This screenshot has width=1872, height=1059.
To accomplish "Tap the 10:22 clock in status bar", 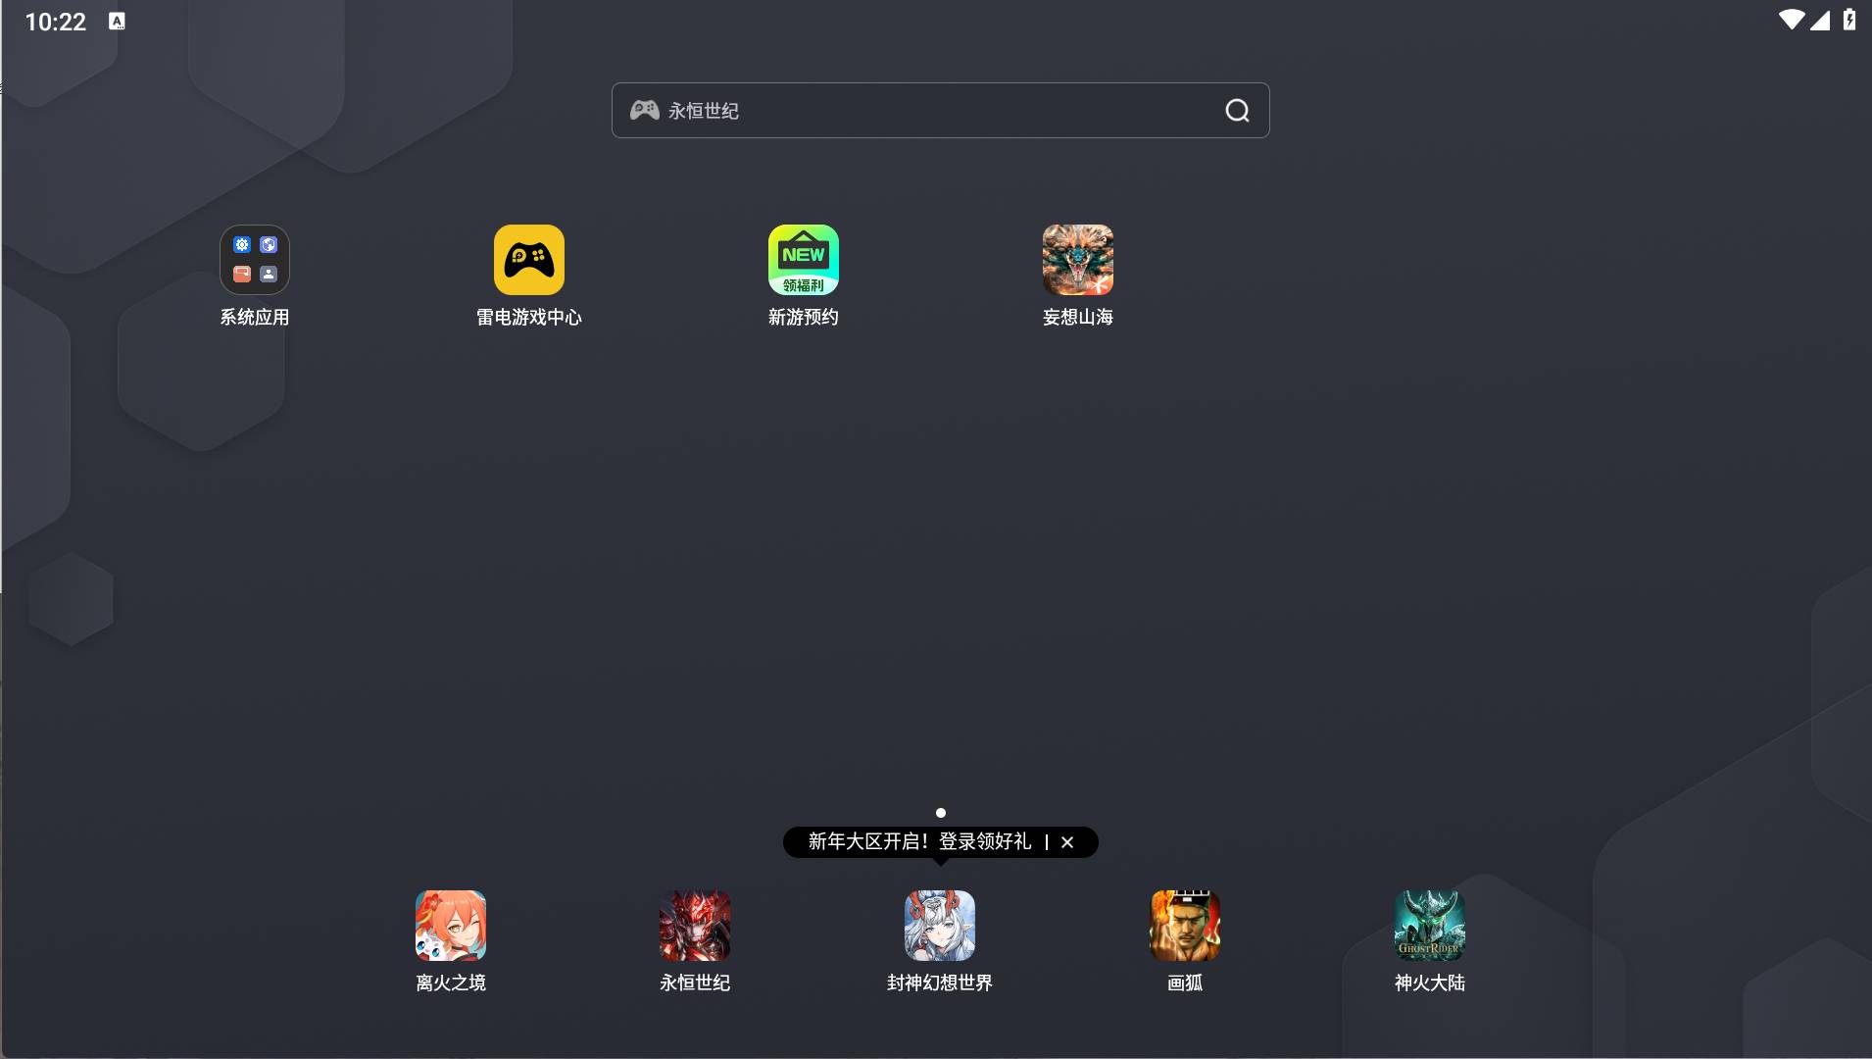I will pos(56,22).
